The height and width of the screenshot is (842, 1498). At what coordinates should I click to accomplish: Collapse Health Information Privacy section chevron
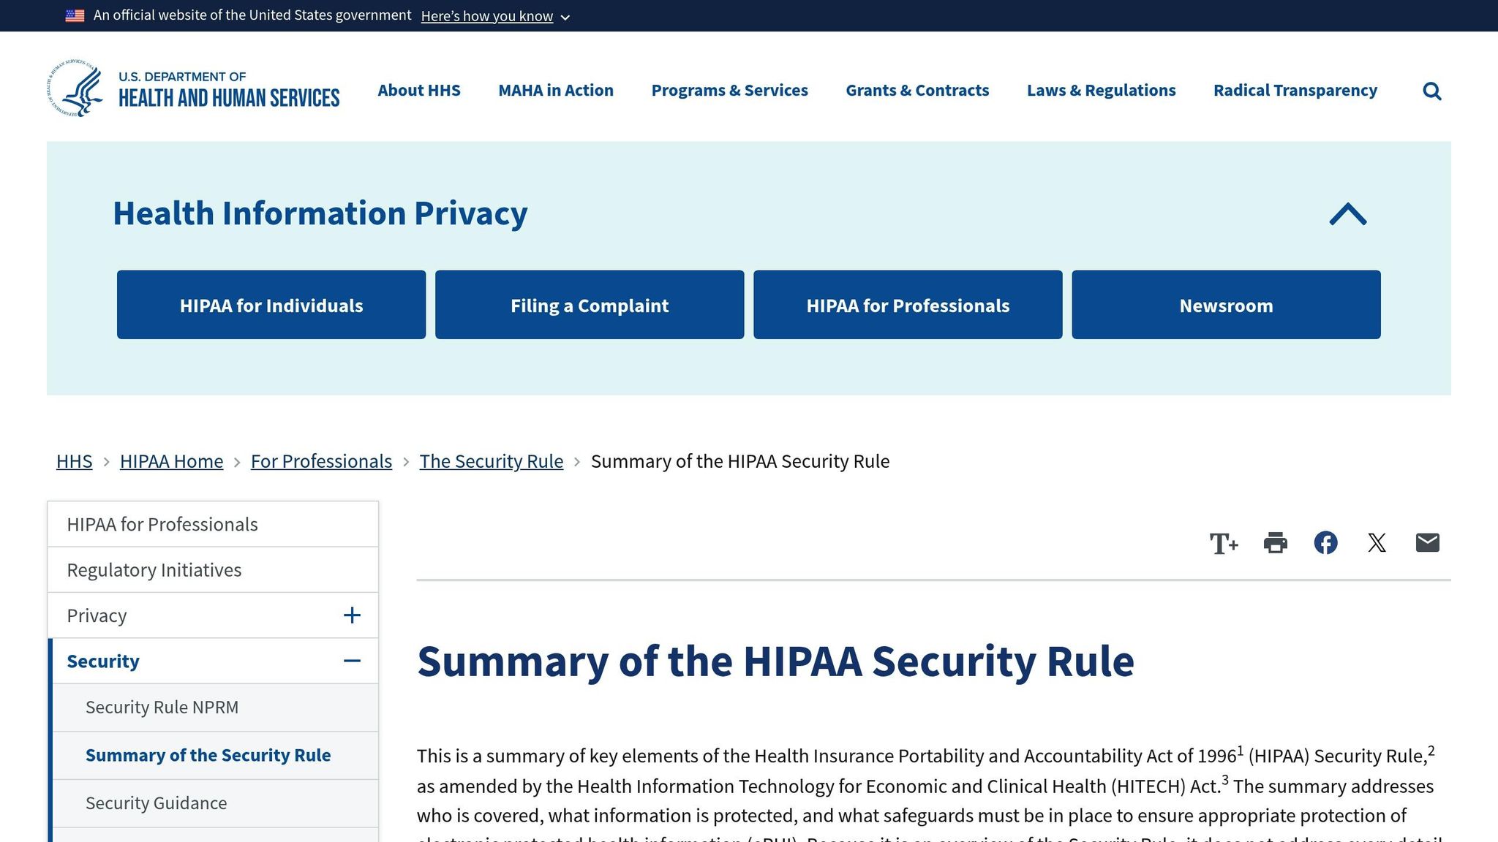point(1347,214)
